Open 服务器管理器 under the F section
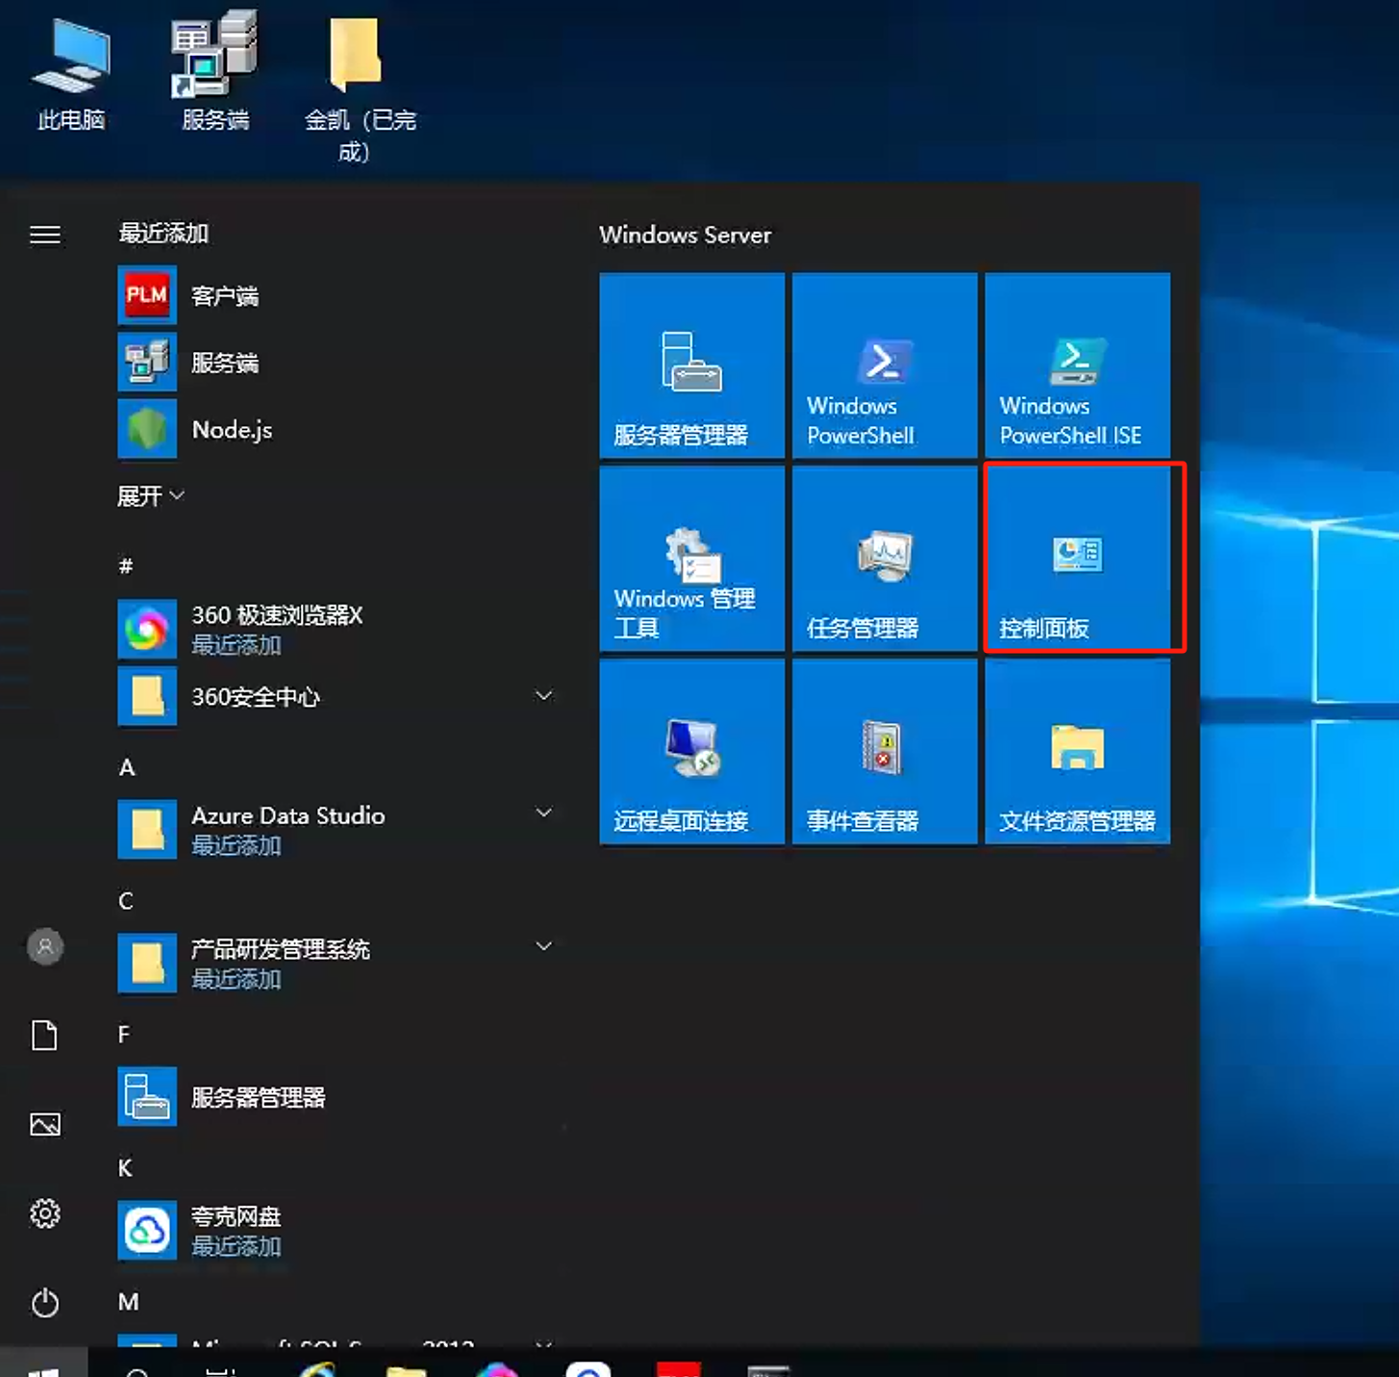The width and height of the screenshot is (1399, 1377). click(337, 1096)
